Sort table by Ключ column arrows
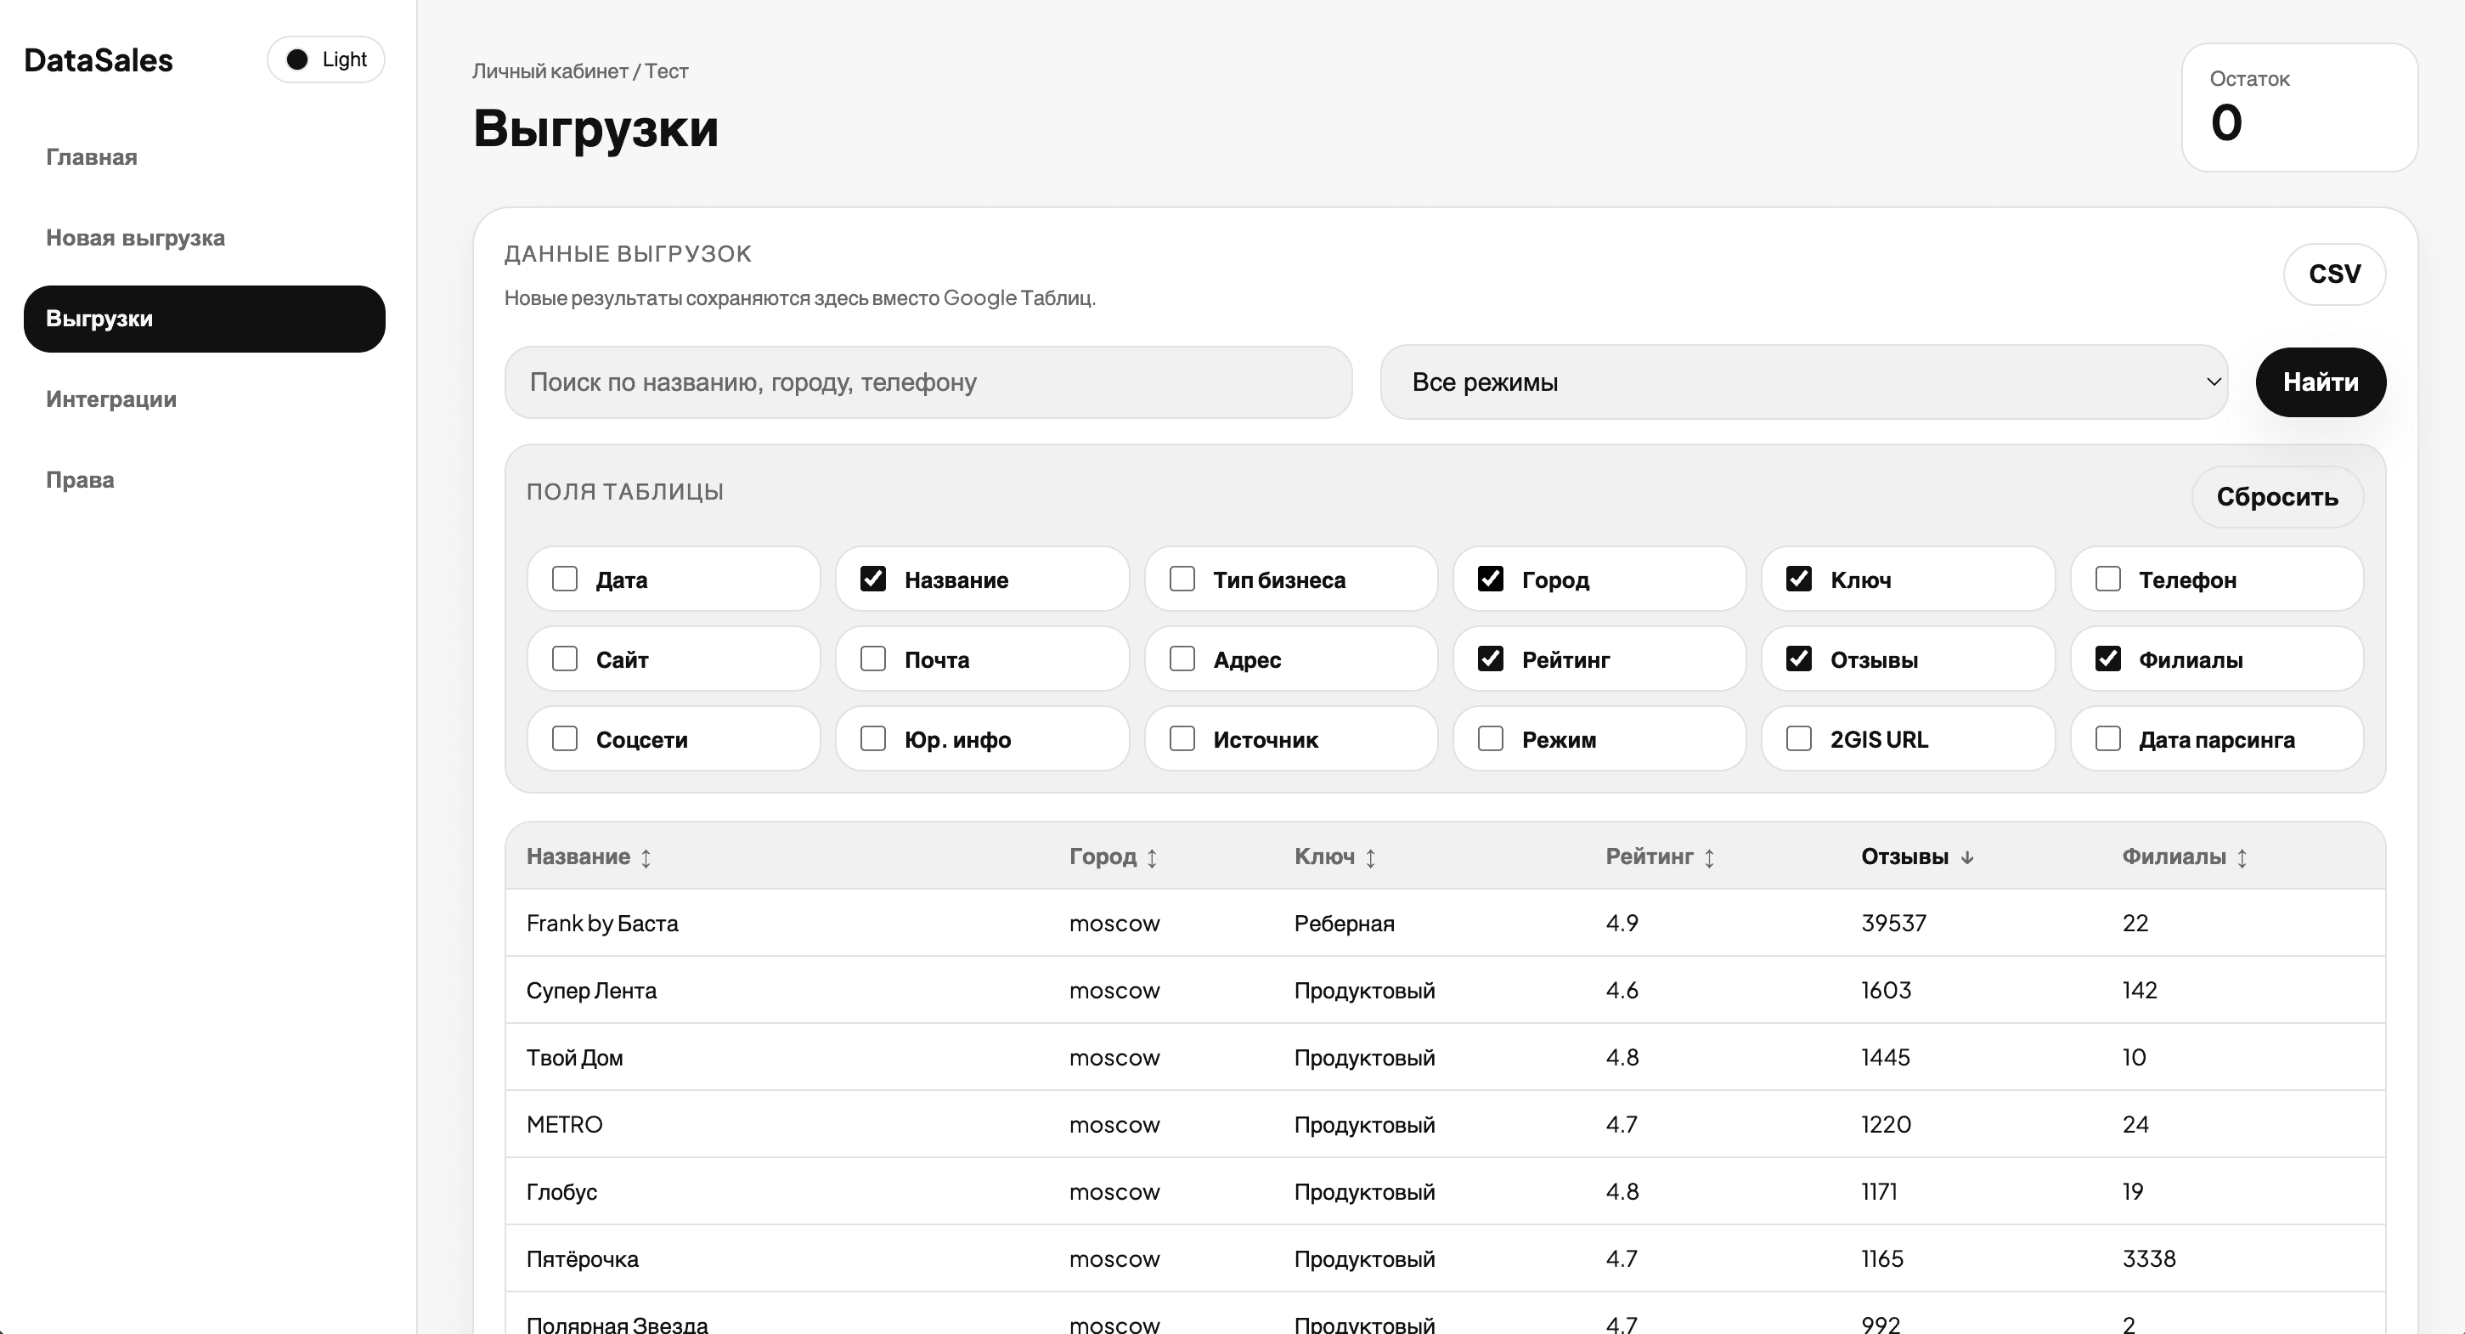Image resolution: width=2465 pixels, height=1334 pixels. pyautogui.click(x=1370, y=857)
